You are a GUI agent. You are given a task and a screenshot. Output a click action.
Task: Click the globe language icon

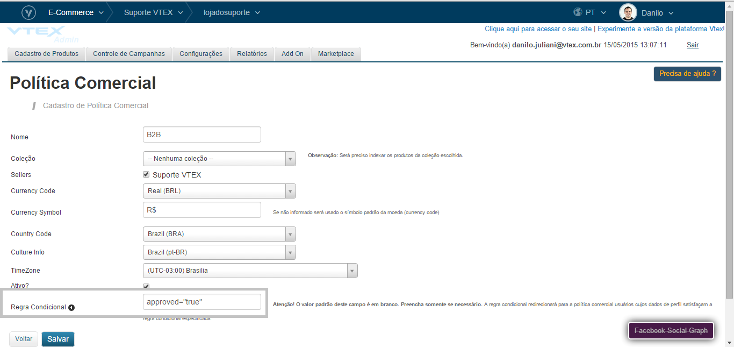tap(578, 12)
